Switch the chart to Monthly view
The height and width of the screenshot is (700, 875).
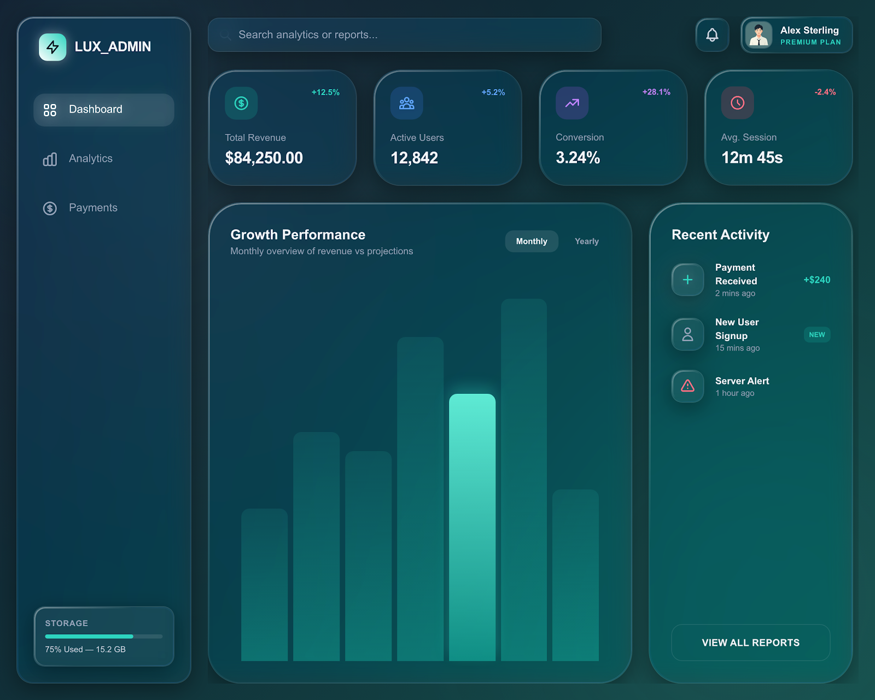(532, 241)
